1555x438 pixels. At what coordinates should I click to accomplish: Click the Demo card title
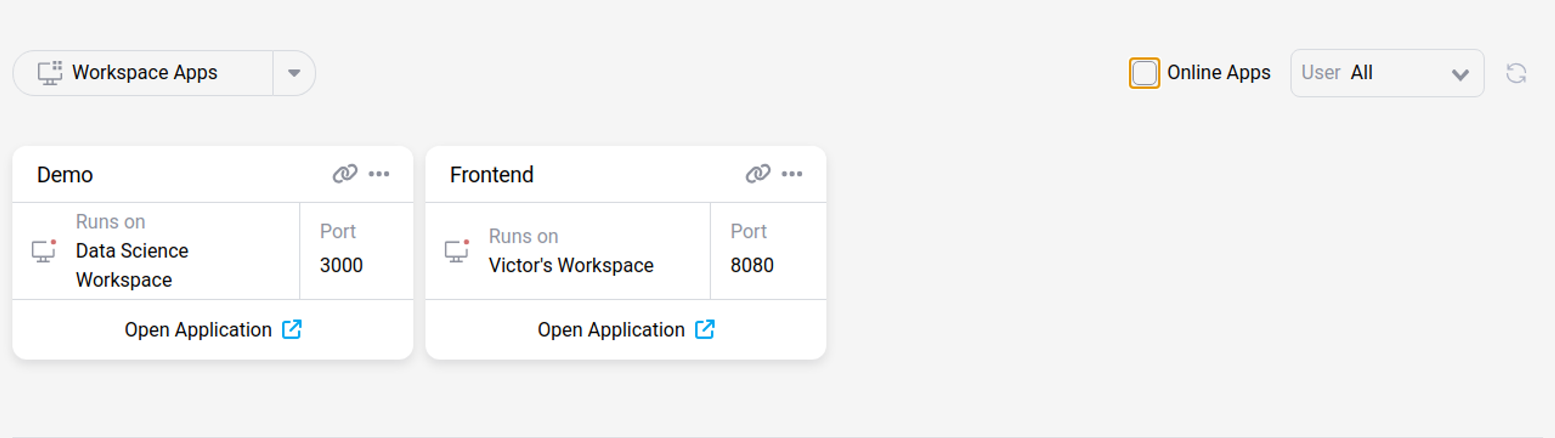click(65, 175)
